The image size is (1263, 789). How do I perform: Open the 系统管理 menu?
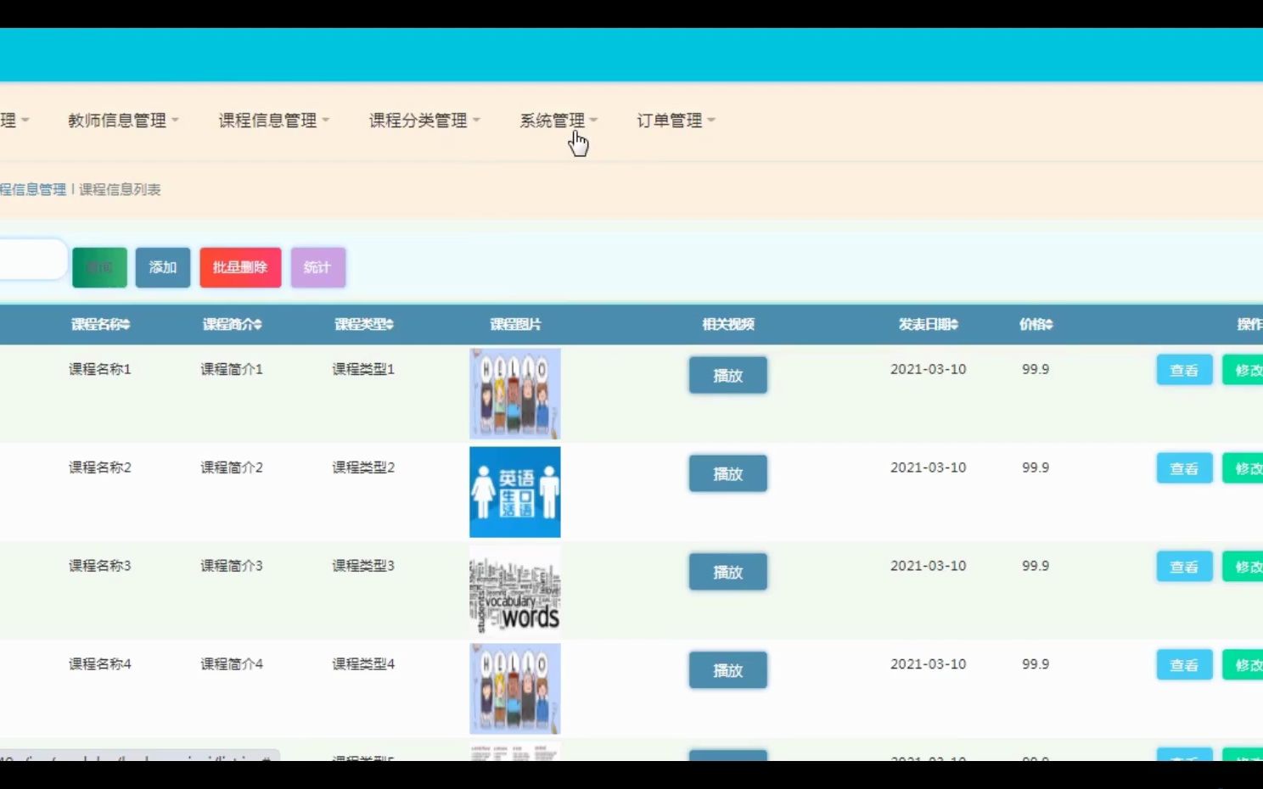[x=552, y=120]
